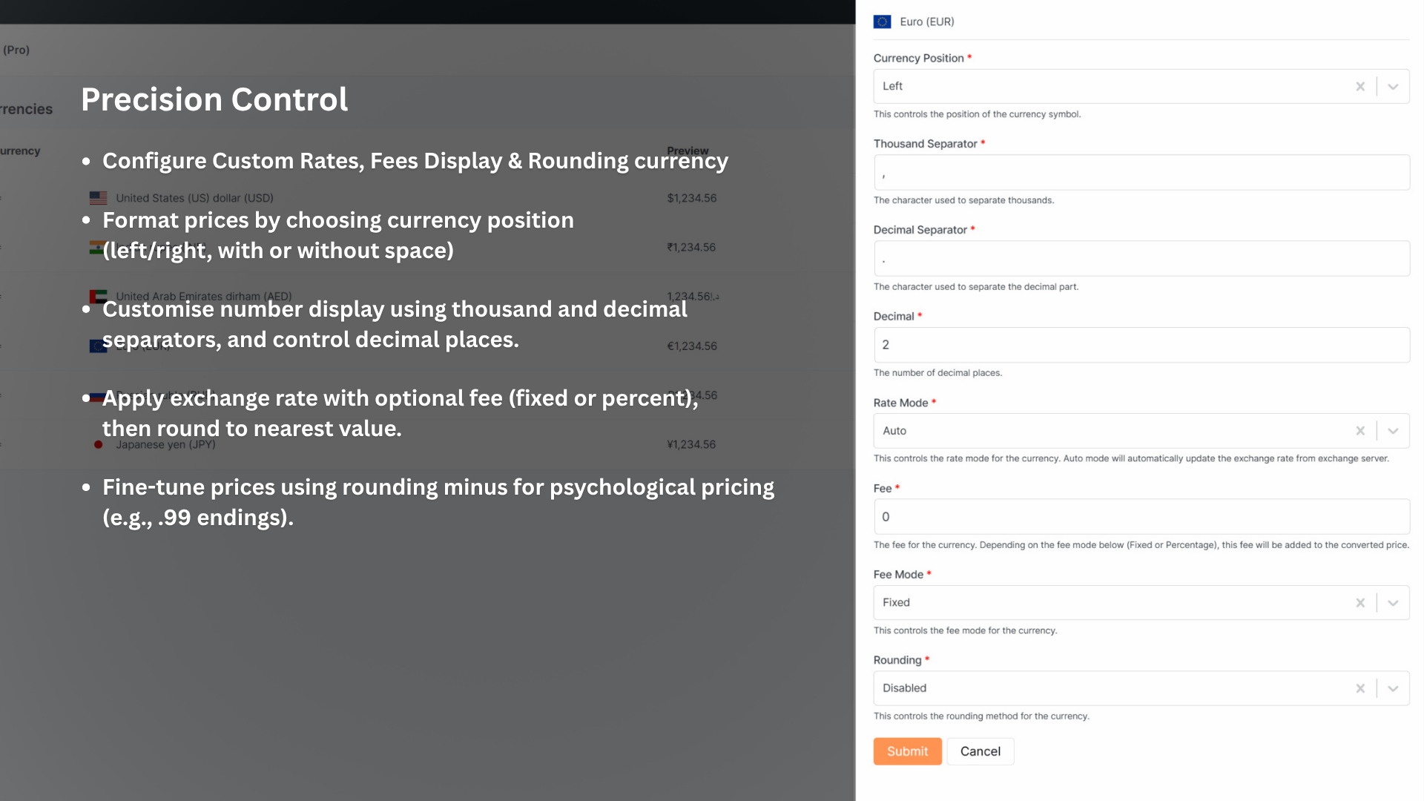Expand the Rate Mode dropdown arrow
The width and height of the screenshot is (1424, 801).
tap(1393, 431)
